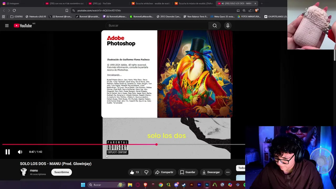Reload the page with refresh icon
Screen dimensions: 336x189
(14, 10)
